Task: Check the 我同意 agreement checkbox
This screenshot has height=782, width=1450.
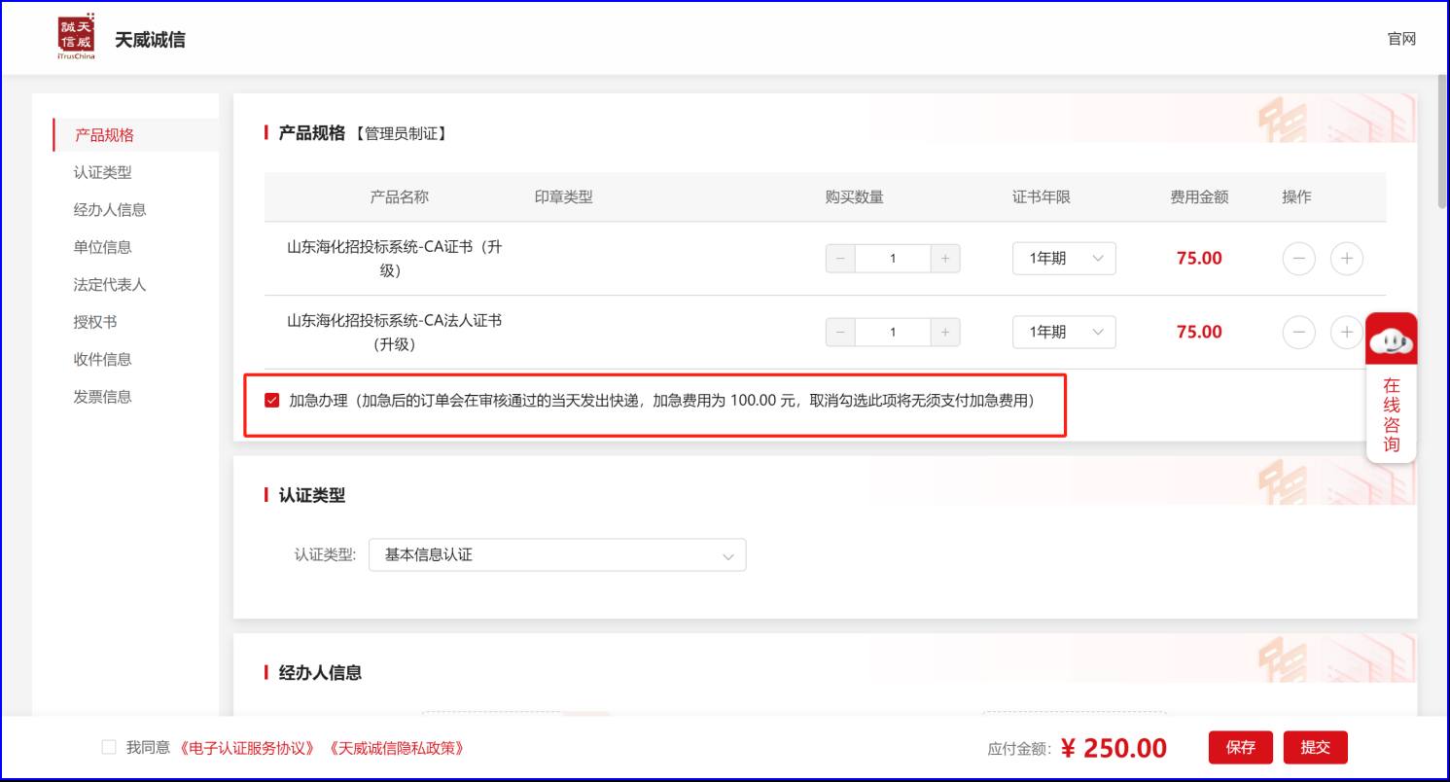Action: pyautogui.click(x=109, y=747)
